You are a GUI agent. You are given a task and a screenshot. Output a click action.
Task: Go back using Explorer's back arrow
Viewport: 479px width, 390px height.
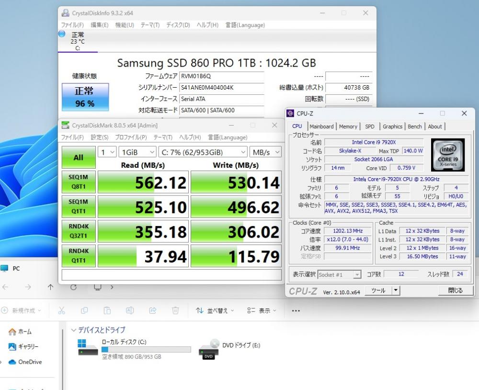point(5,287)
